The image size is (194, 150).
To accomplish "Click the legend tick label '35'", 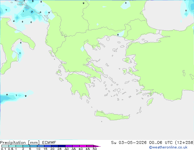I will click(x=73, y=149).
